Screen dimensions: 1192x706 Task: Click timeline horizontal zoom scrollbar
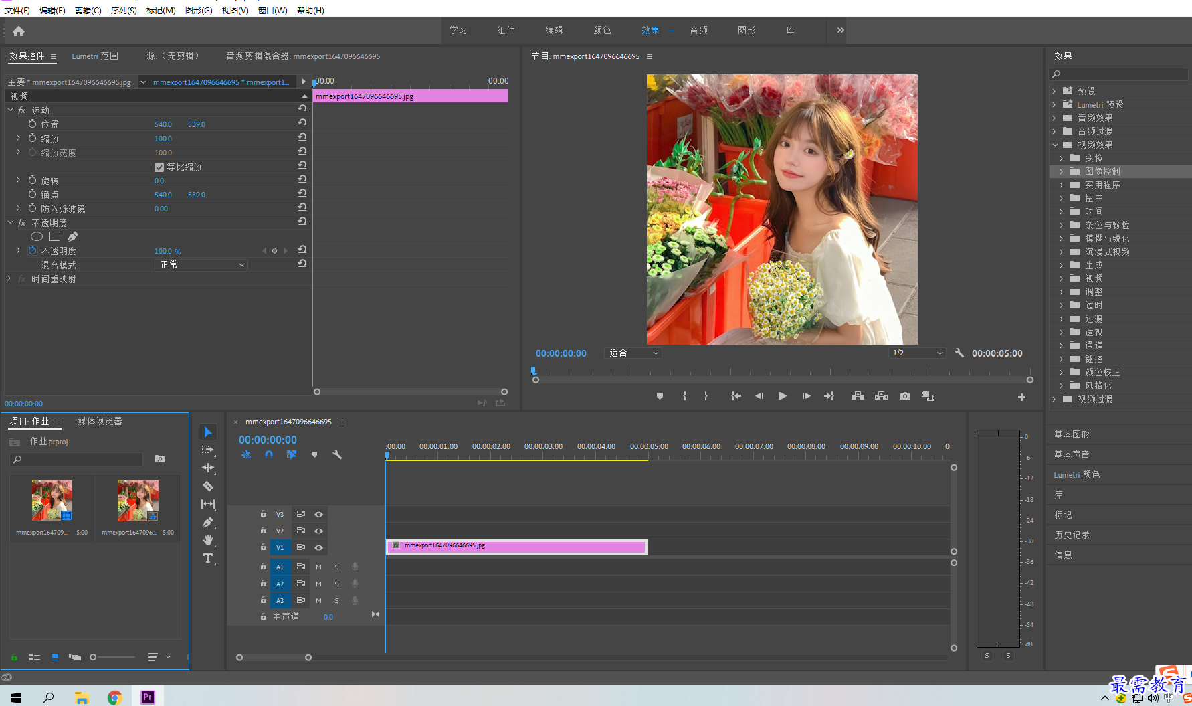coord(274,657)
